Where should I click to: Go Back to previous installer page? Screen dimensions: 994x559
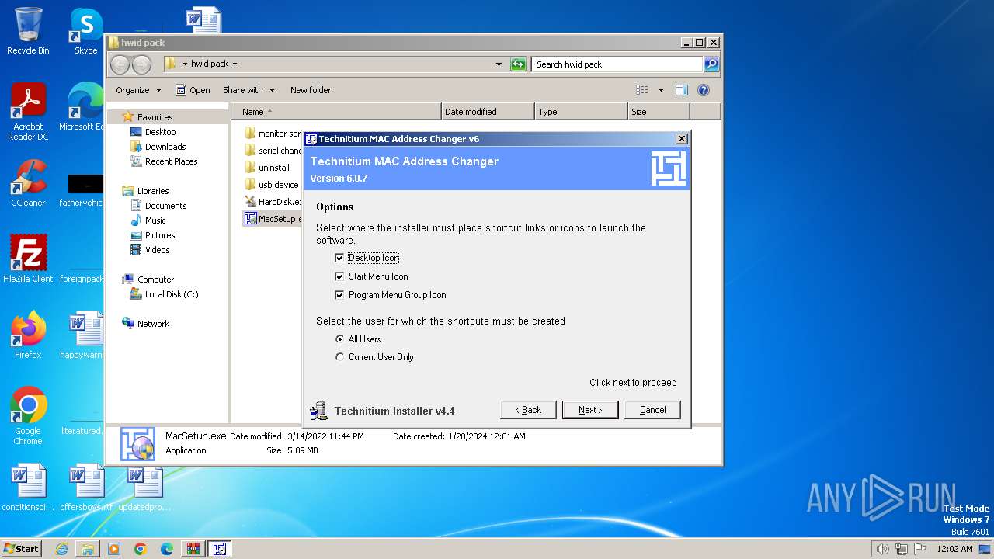point(528,410)
